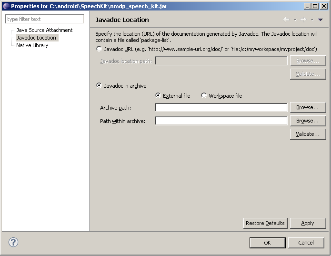The height and width of the screenshot is (256, 331).
Task: Select the Javadoc in archive radio button
Action: click(99, 85)
